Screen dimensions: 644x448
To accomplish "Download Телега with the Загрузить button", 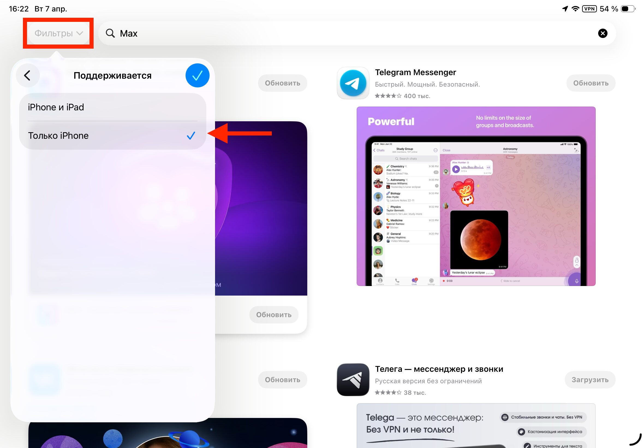I will [x=590, y=379].
